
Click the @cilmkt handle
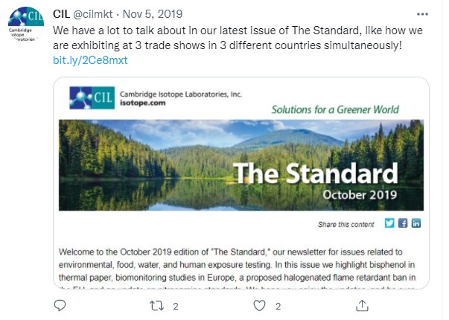96,14
